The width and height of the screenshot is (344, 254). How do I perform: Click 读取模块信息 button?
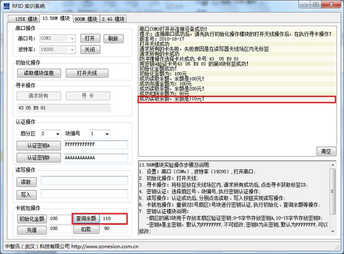[x=39, y=73]
